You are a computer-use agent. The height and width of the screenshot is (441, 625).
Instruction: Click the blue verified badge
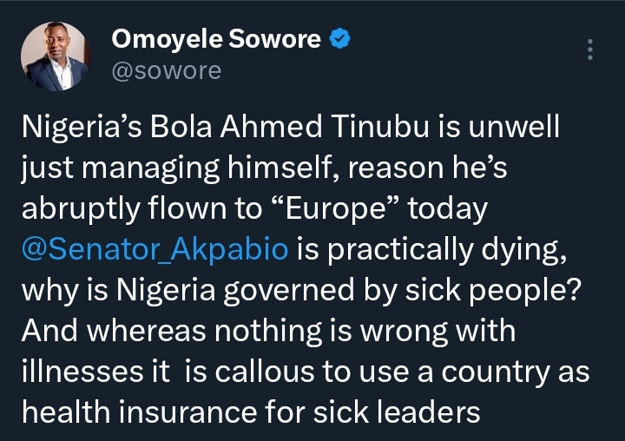click(x=343, y=40)
